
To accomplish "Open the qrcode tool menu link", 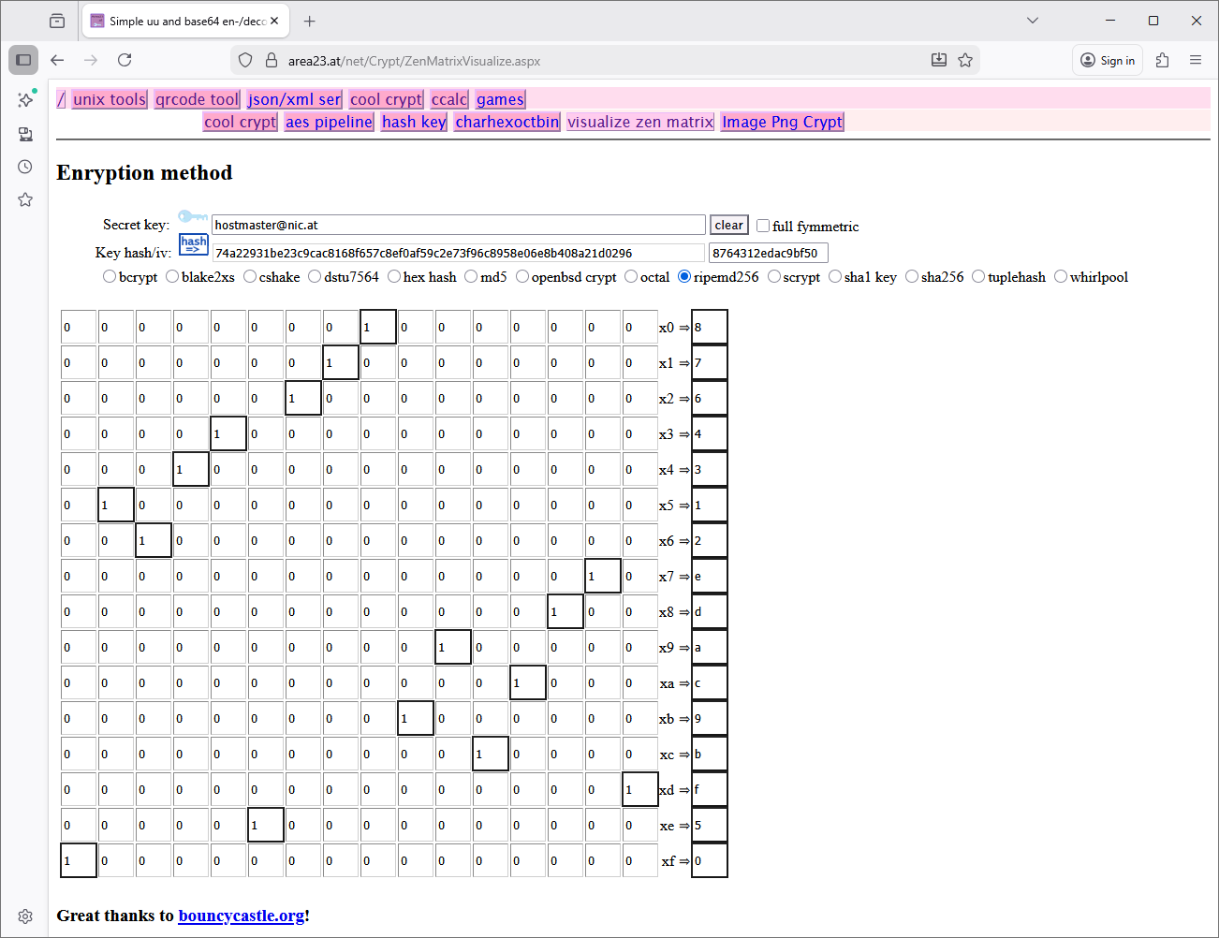I will pos(197,99).
